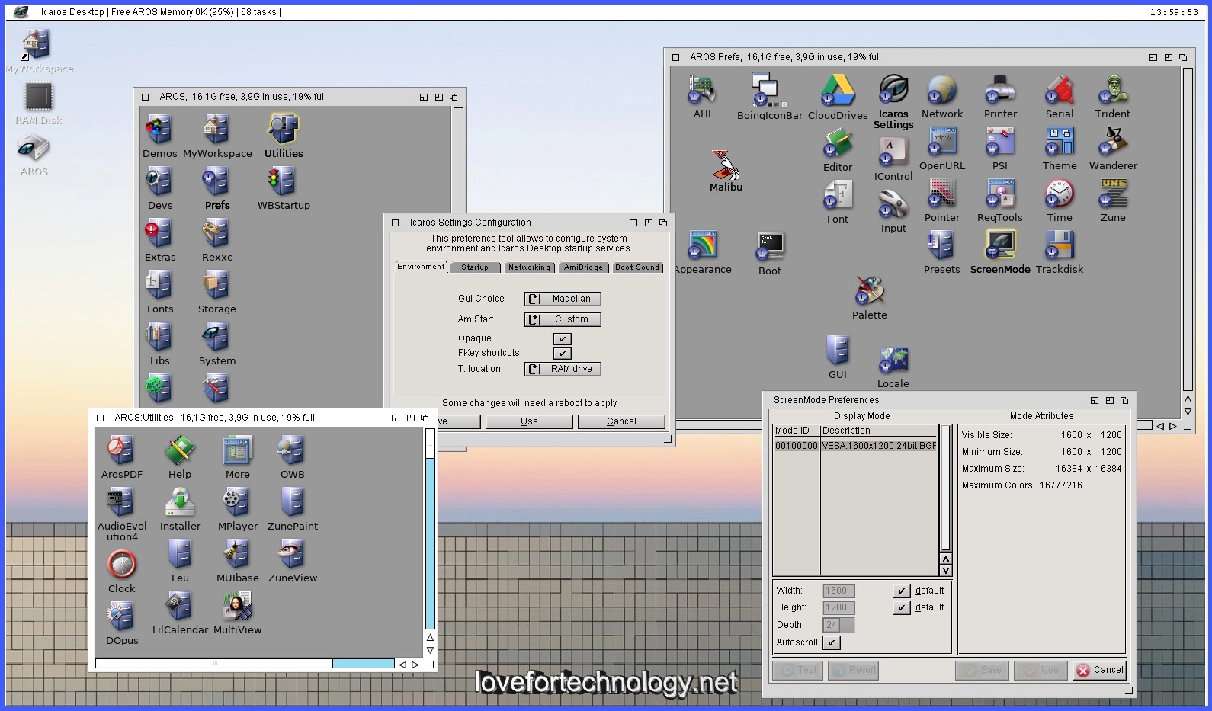Click Utilities window horizontal scrollbar
Viewport: 1212px width, 711px height.
pyautogui.click(x=245, y=664)
